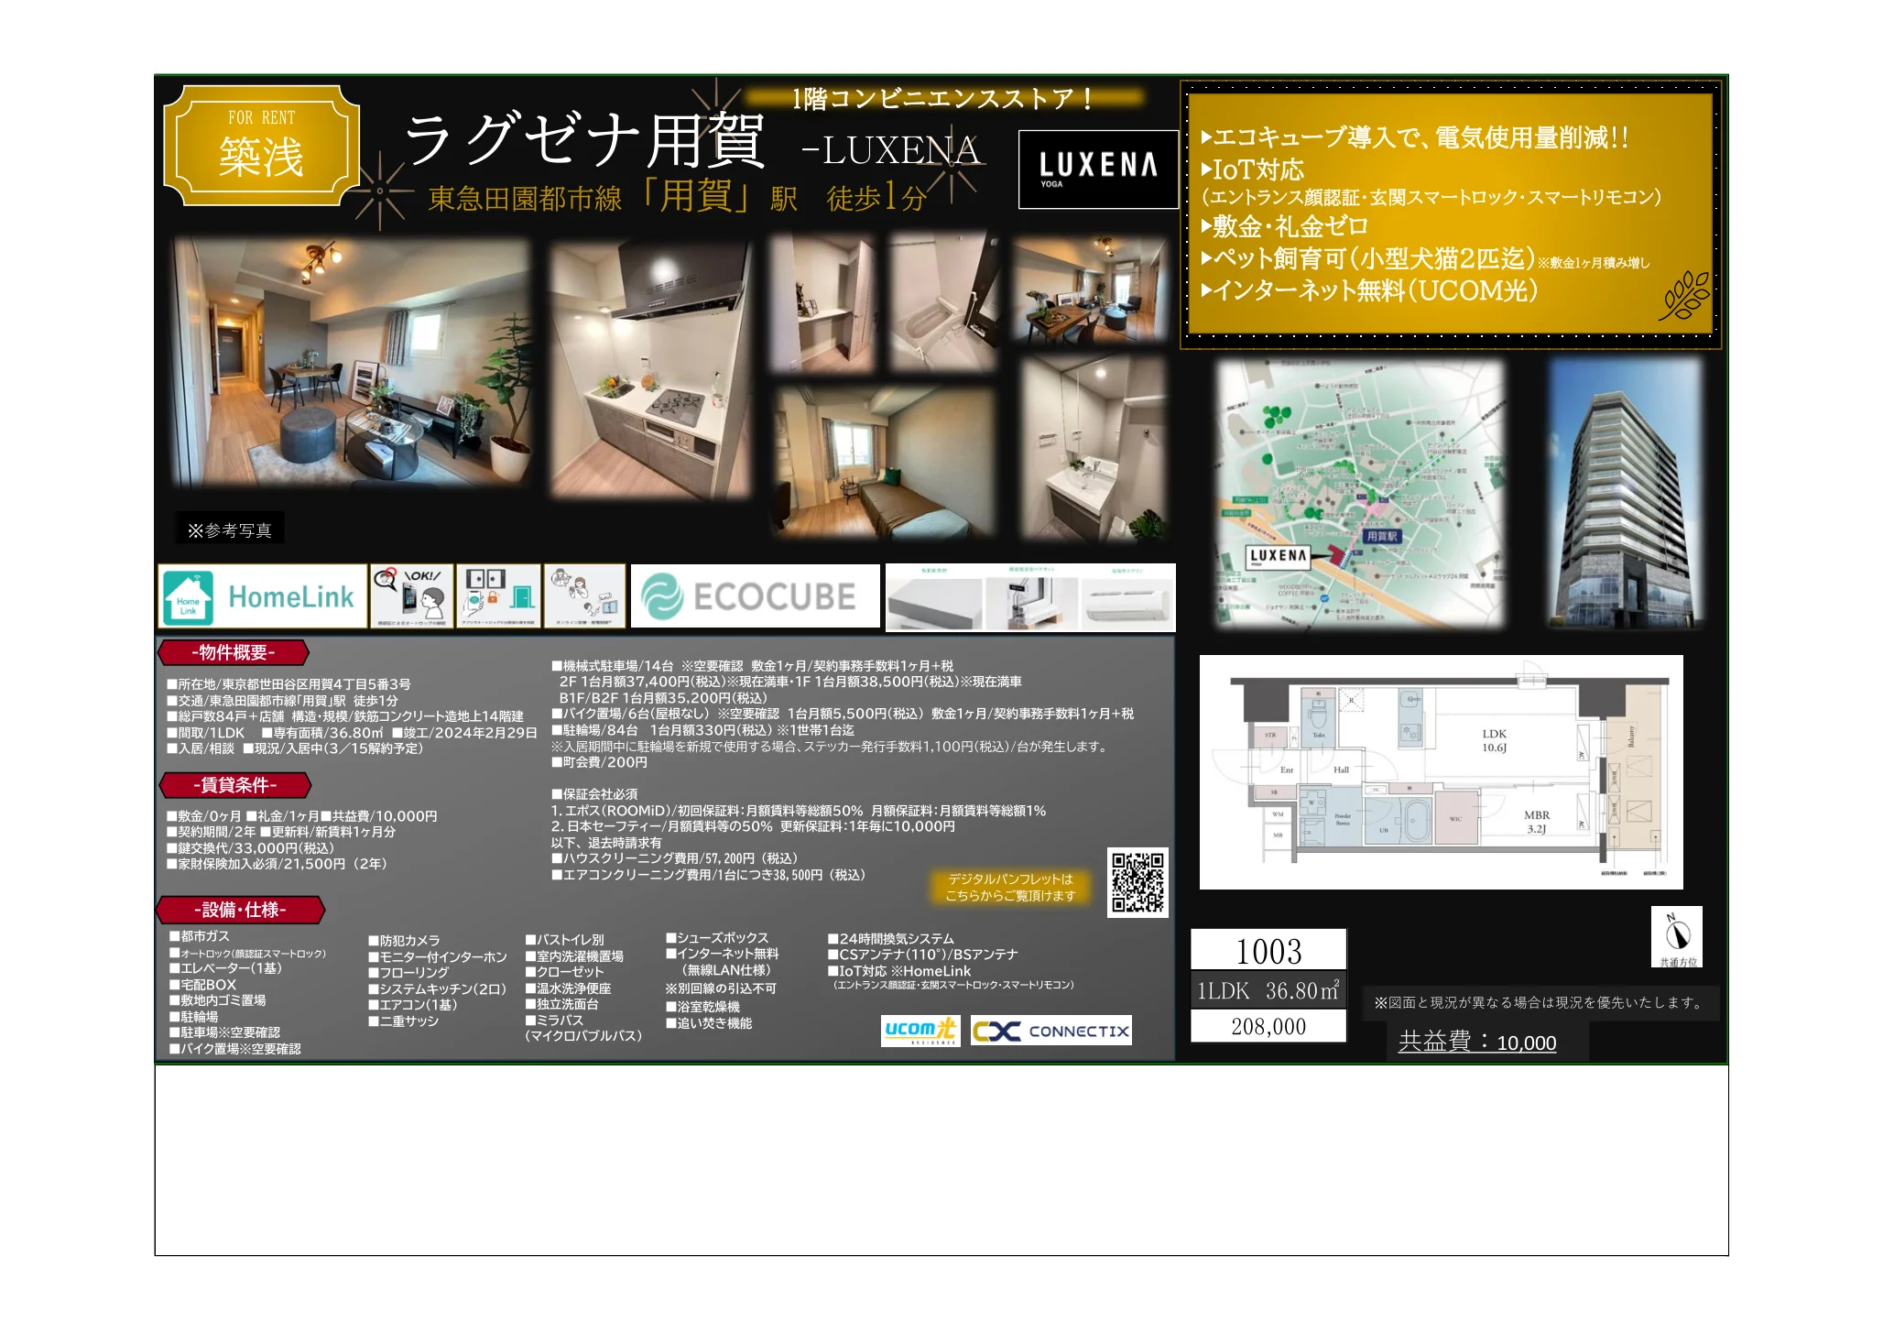Click the rent amount 208,000
Image resolution: width=1883 pixels, height=1332 pixels.
click(1268, 1026)
